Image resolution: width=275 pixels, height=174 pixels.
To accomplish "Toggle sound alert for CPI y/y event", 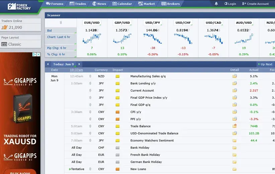I will pos(90,112).
